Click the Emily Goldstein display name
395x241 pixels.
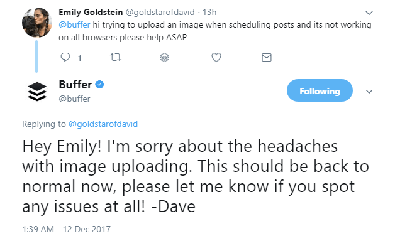91,12
